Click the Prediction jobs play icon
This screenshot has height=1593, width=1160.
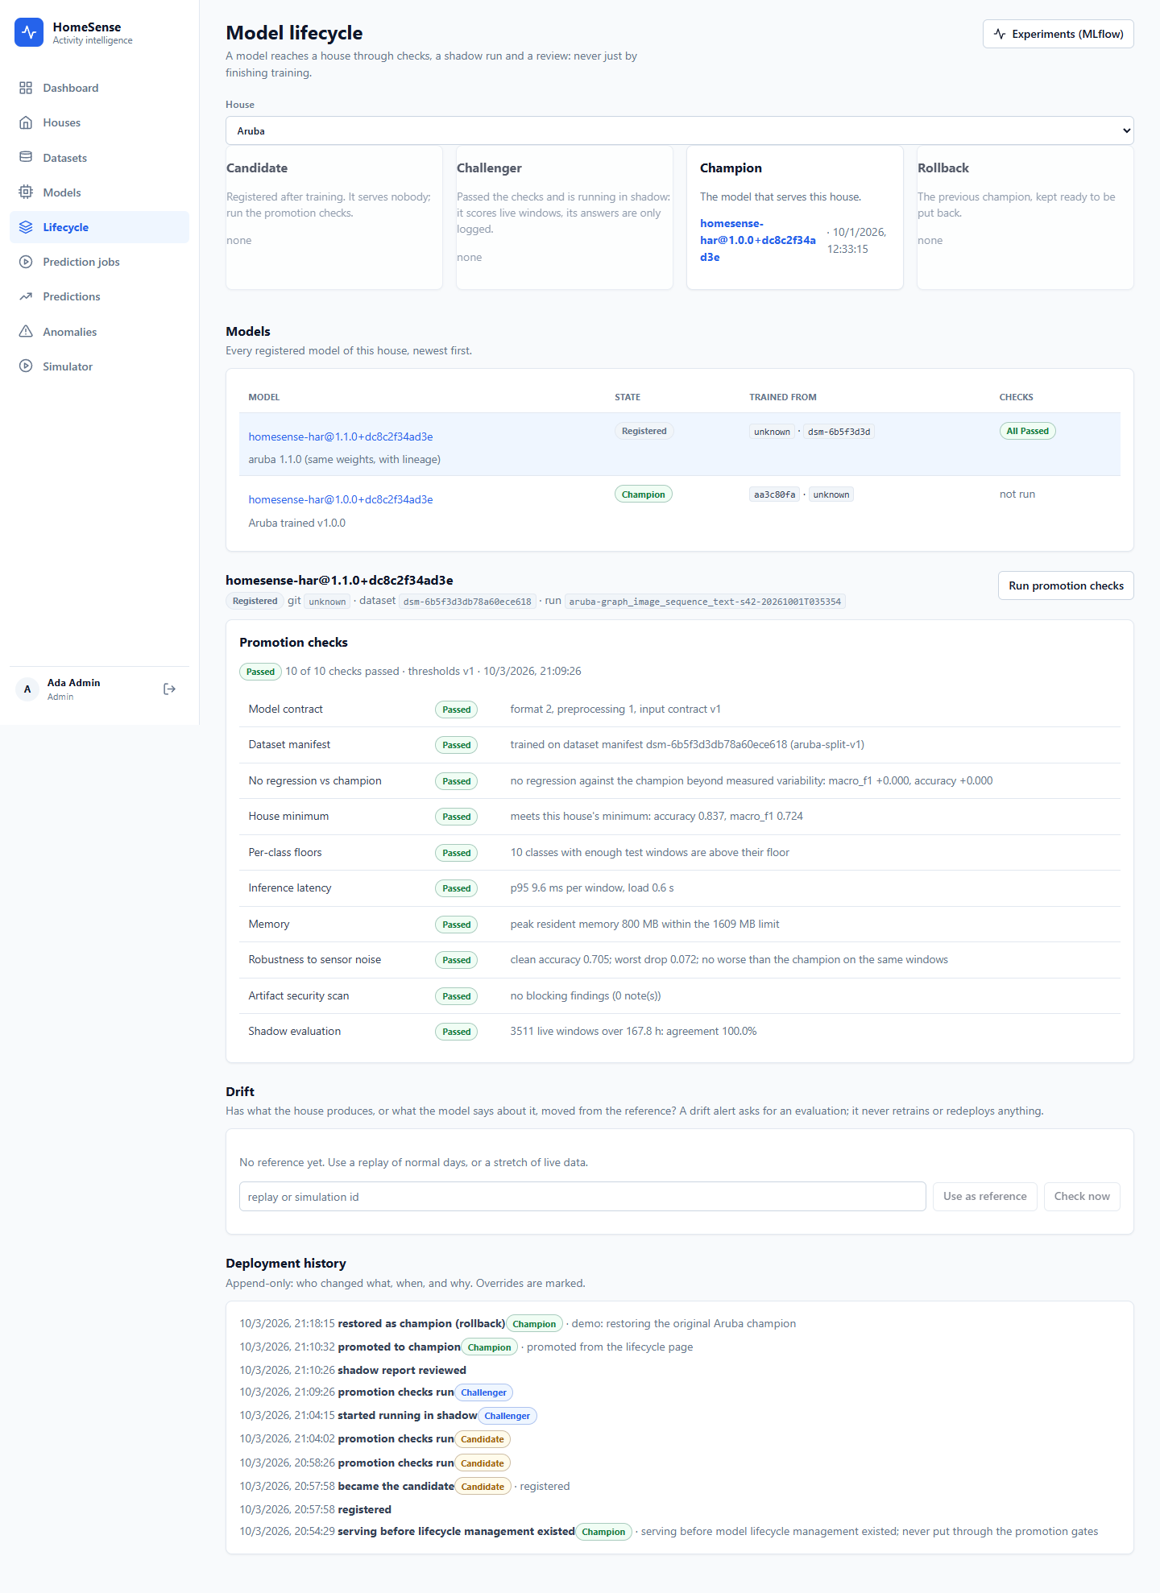tap(26, 262)
